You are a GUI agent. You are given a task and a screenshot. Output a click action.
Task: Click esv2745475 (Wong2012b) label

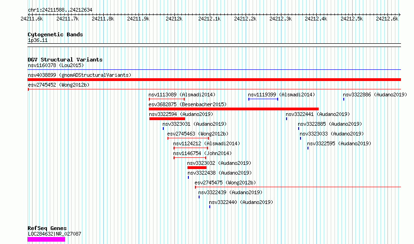225,183
